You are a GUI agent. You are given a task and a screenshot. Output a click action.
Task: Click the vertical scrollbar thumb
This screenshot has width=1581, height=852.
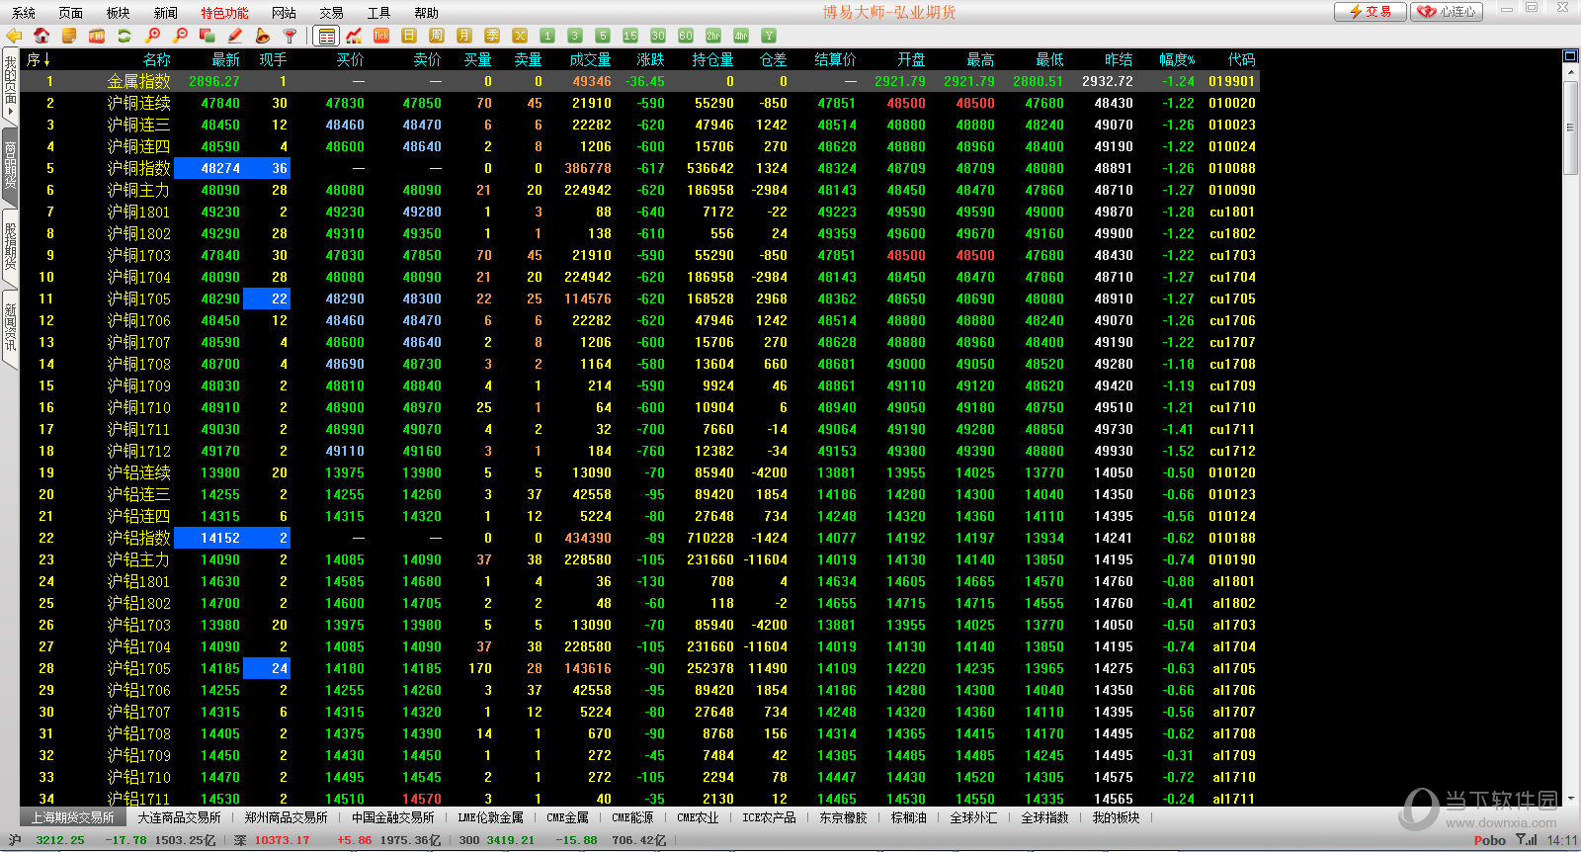pyautogui.click(x=1570, y=127)
